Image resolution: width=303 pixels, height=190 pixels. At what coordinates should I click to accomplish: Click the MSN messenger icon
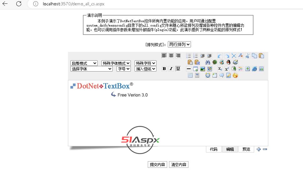(x=222, y=62)
